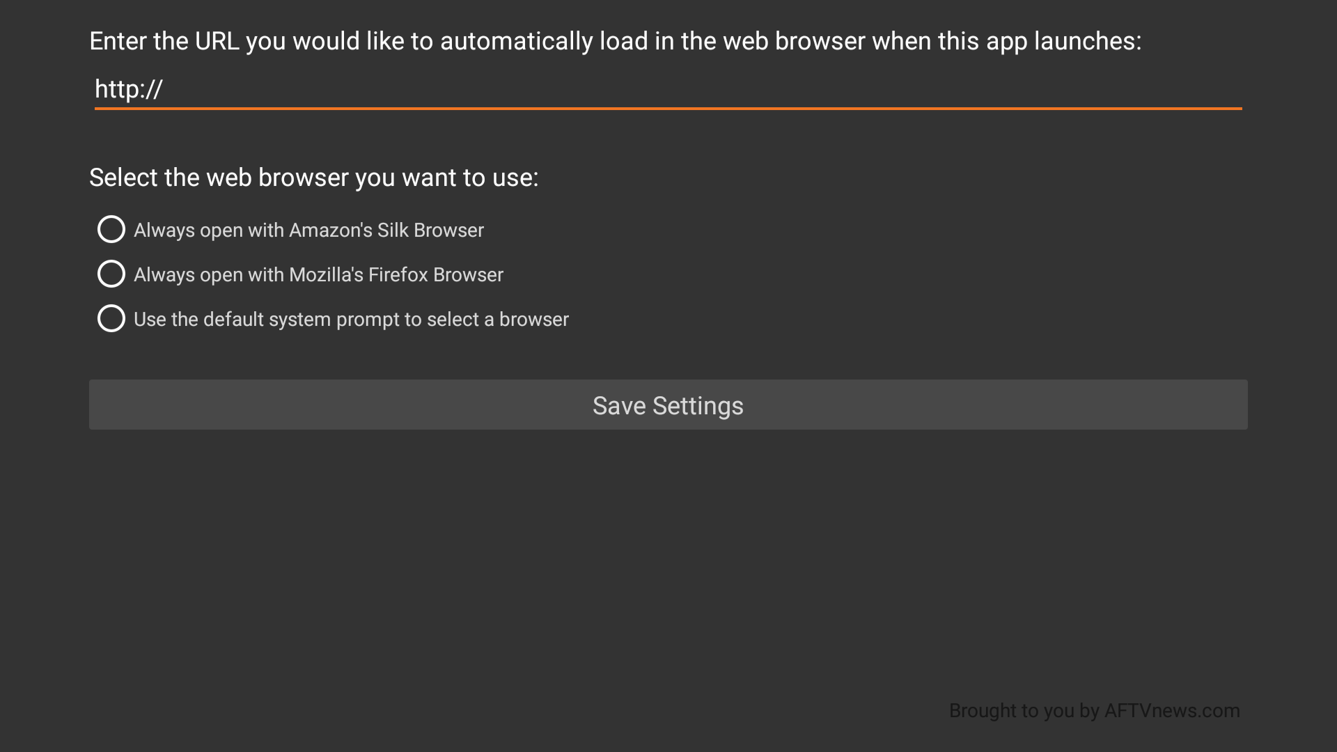Enable the default system prompt radio option
The width and height of the screenshot is (1337, 752).
click(111, 318)
